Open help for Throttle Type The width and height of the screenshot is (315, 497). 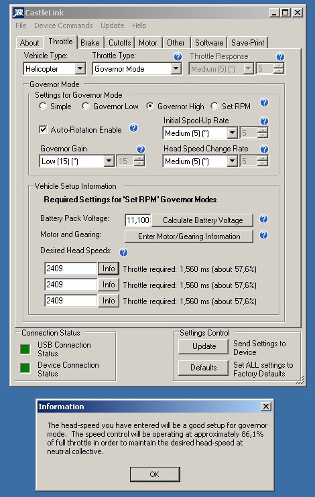pos(178,57)
